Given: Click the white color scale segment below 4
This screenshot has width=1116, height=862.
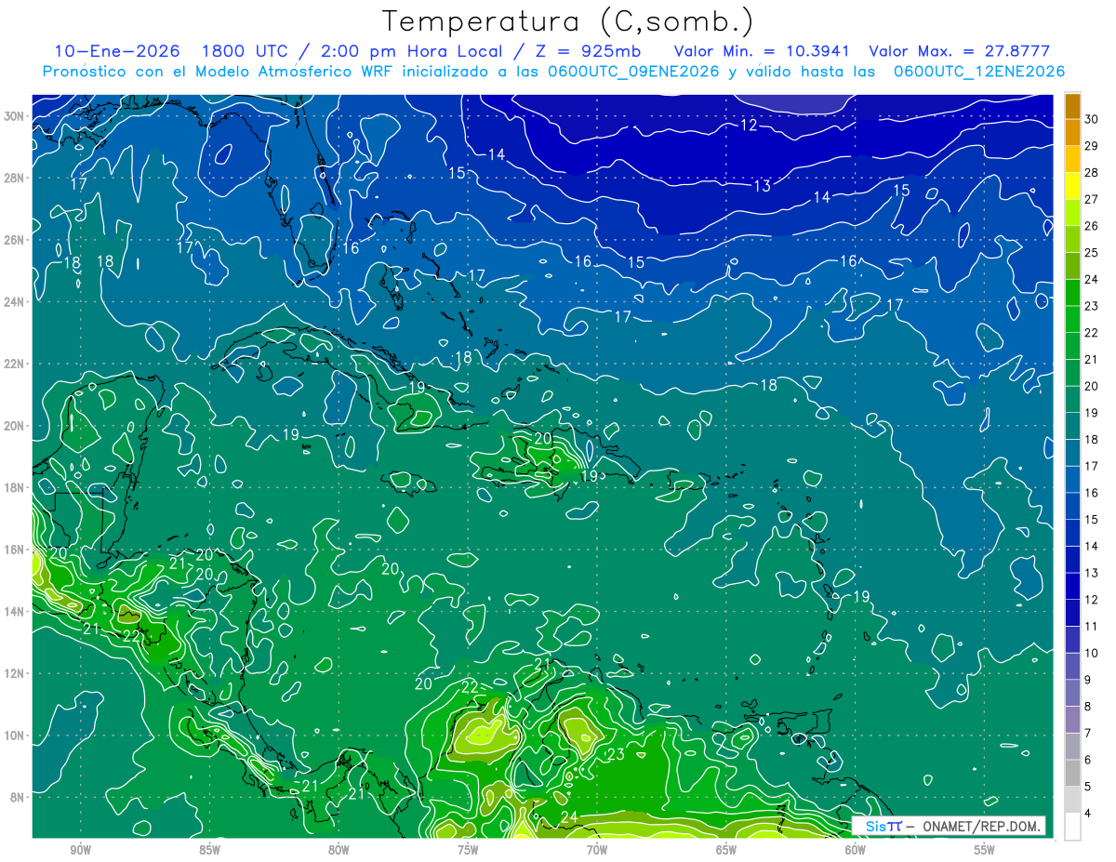Looking at the screenshot, I should click(x=1072, y=827).
